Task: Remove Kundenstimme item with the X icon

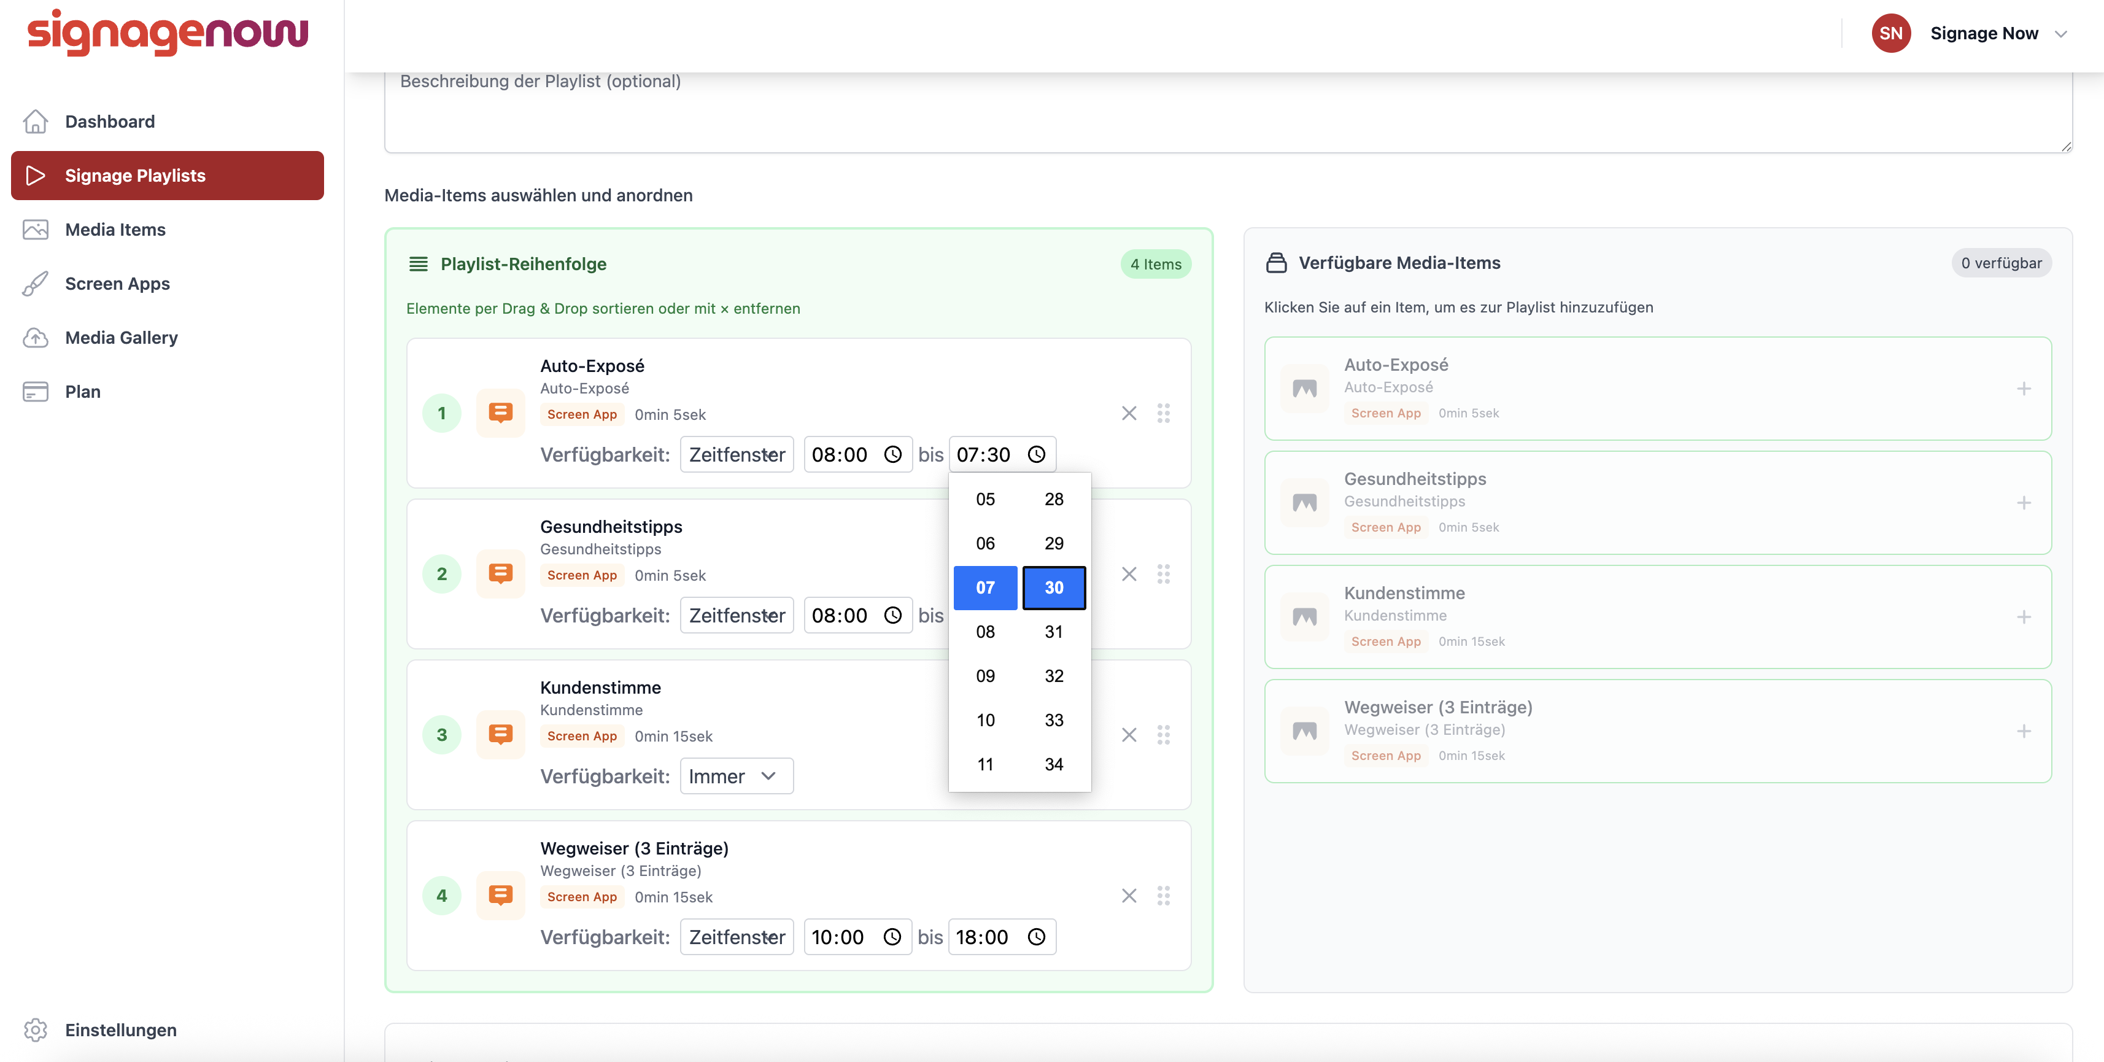Action: 1129,735
